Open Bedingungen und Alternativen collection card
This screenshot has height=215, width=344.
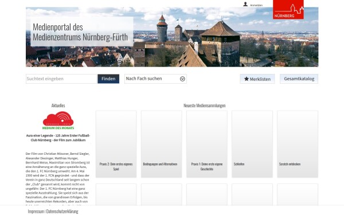point(162,144)
